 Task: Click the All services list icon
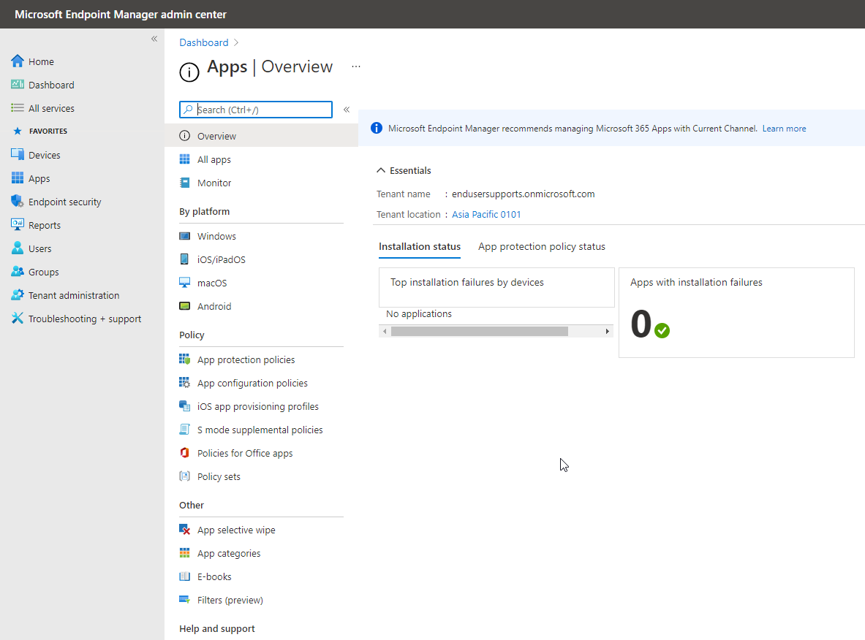18,108
